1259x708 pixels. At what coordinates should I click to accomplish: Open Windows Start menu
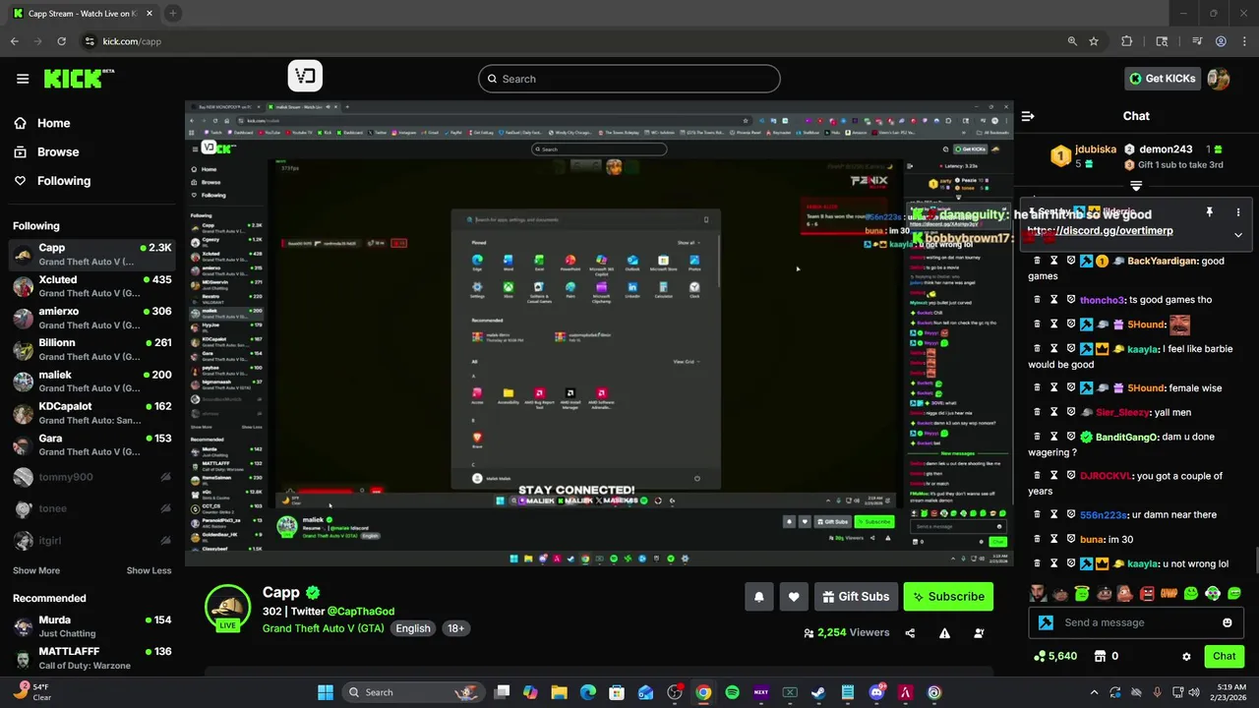(326, 692)
